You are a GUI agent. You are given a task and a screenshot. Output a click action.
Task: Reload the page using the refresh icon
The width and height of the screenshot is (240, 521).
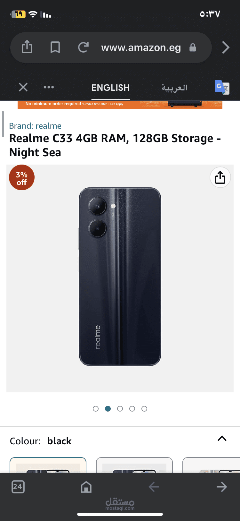click(83, 47)
